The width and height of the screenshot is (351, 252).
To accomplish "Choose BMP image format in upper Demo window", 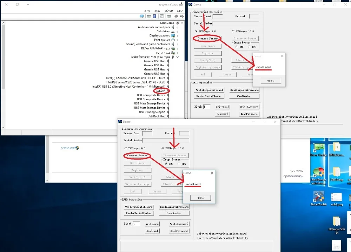I will pyautogui.click(x=237, y=47).
